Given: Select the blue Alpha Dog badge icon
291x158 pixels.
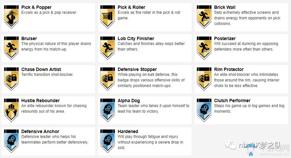Looking at the screenshot, I should pyautogui.click(x=108, y=110).
